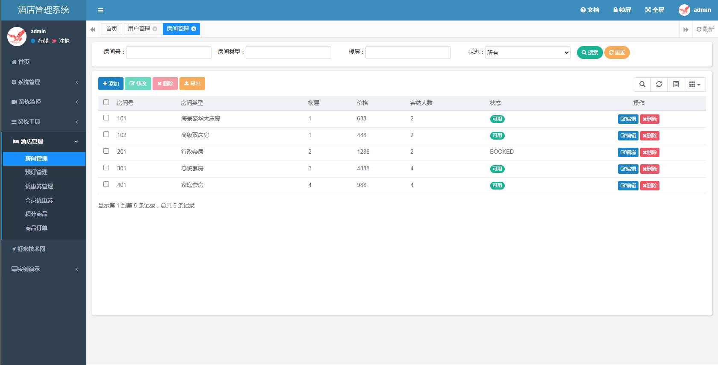Toggle the sidebar hamburger menu icon
718x365 pixels.
(100, 10)
